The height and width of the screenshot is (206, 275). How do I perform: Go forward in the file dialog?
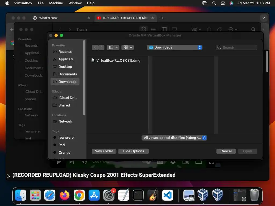pyautogui.click(x=101, y=47)
